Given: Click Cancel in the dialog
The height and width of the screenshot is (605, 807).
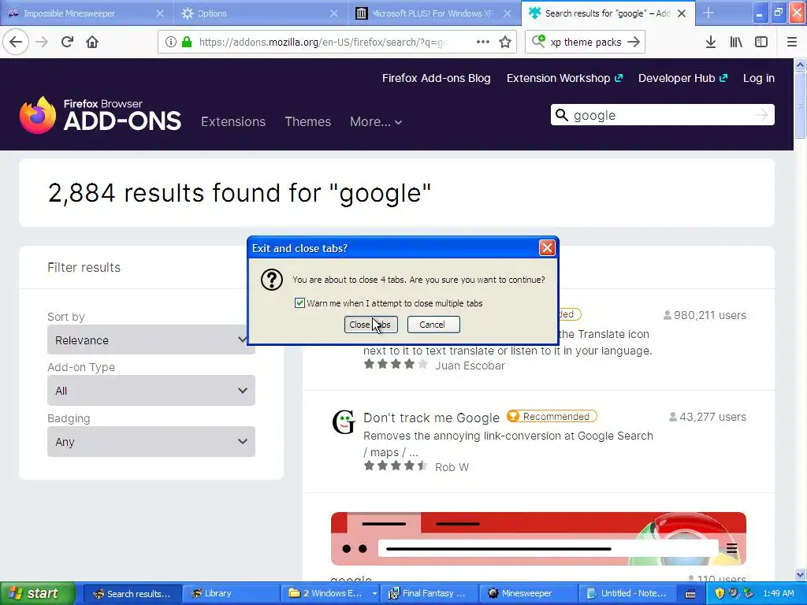Looking at the screenshot, I should [x=433, y=325].
